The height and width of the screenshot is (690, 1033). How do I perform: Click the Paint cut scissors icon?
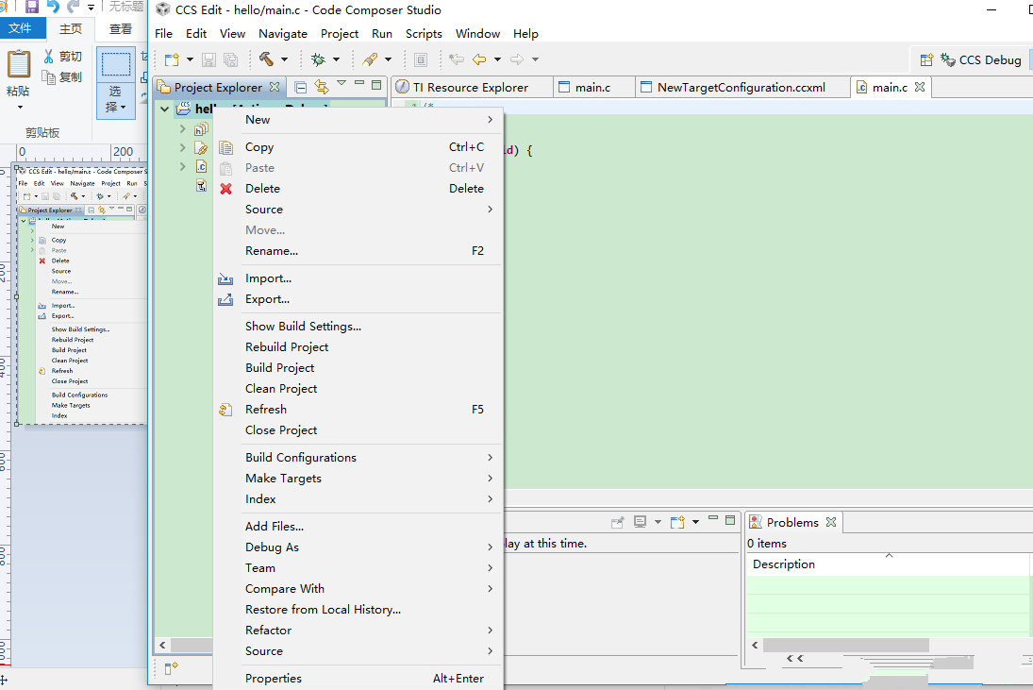point(48,57)
